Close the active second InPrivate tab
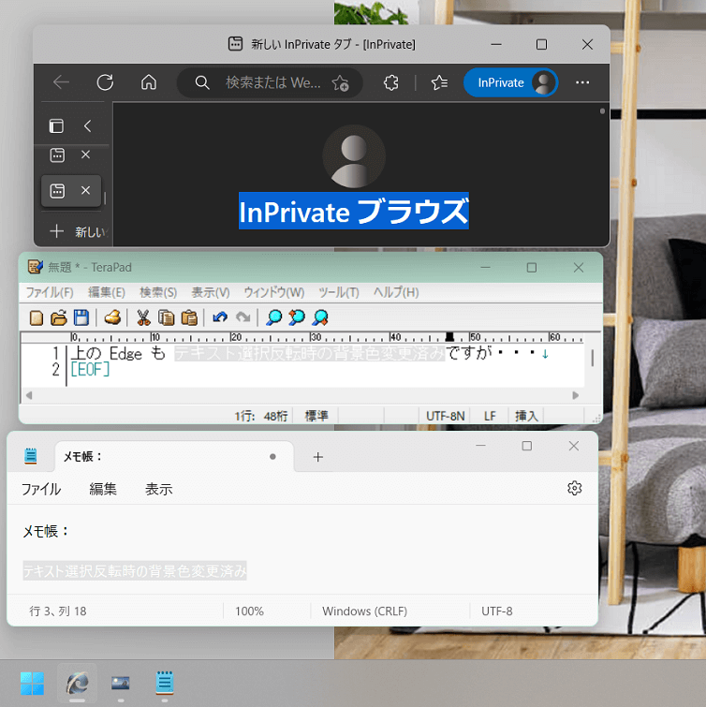The image size is (706, 707). (85, 190)
